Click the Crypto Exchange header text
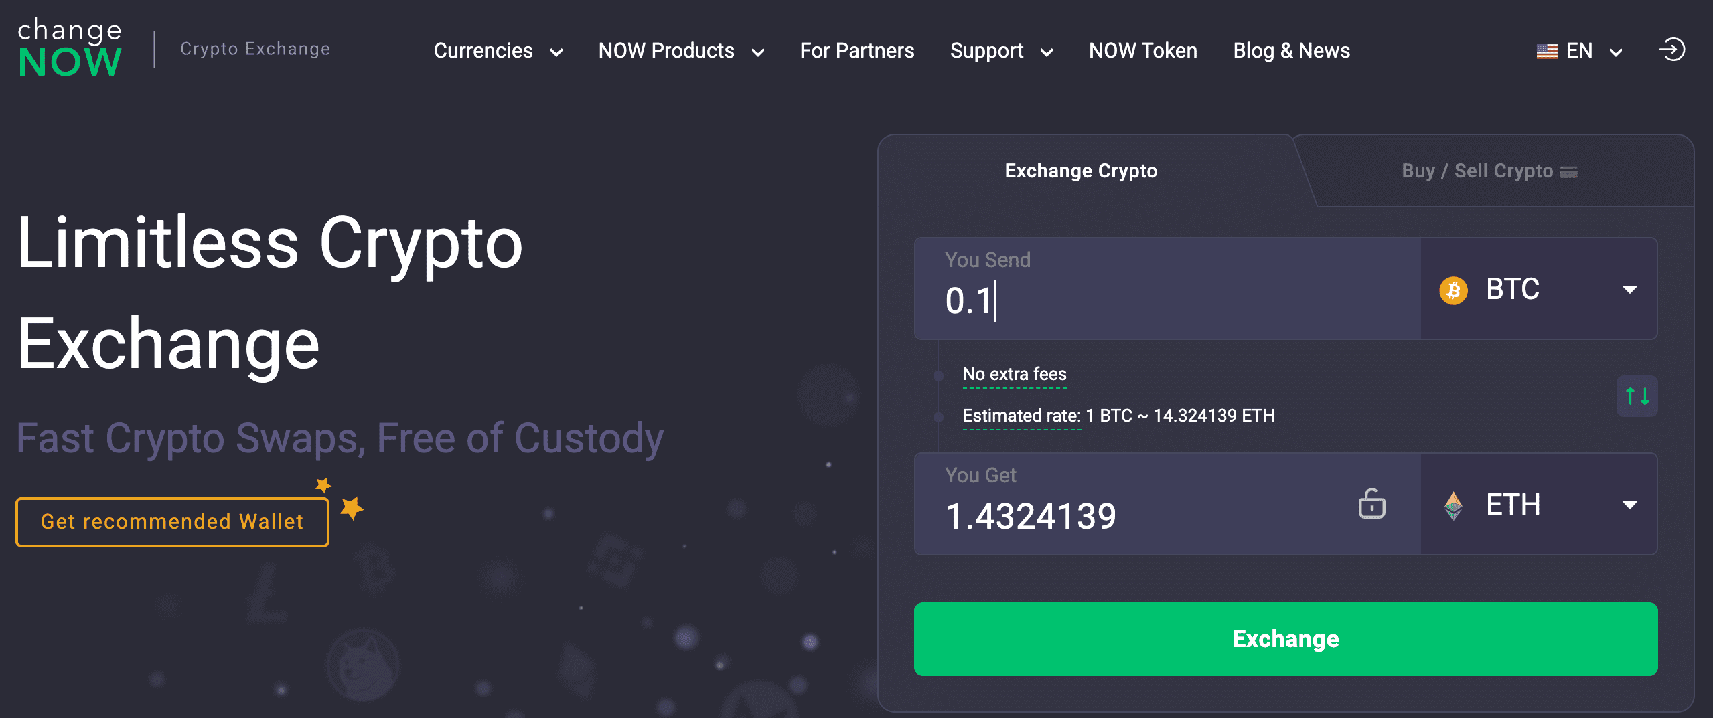Image resolution: width=1713 pixels, height=718 pixels. [255, 49]
